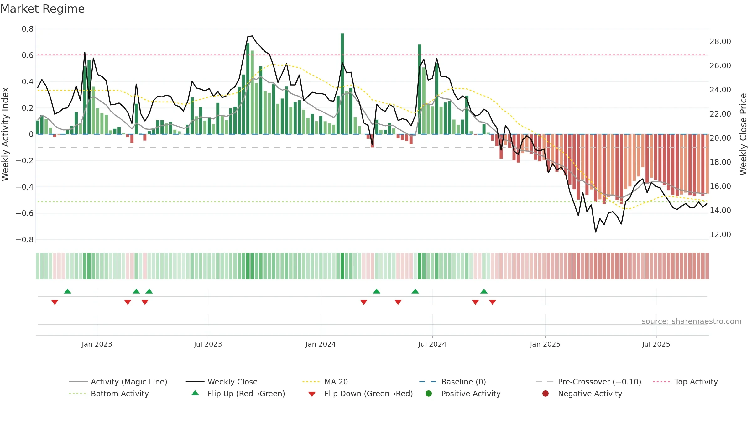Toggle the Baseline (0) legend entry
Screen dimensions: 752x423
(452, 382)
